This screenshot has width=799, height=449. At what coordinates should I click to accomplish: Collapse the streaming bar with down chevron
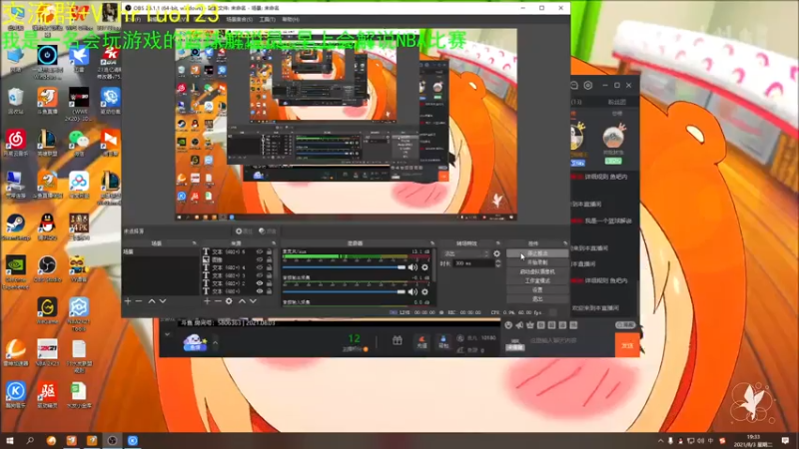coord(167,334)
